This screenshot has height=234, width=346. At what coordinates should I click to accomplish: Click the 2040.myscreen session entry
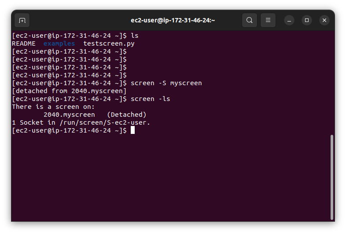[69, 115]
